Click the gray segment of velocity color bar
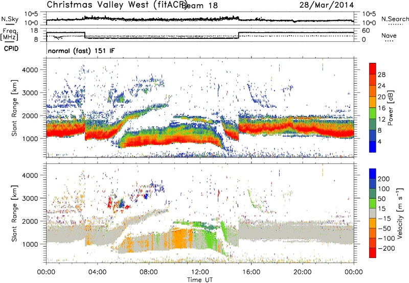The height and width of the screenshot is (283, 409). coord(373,214)
